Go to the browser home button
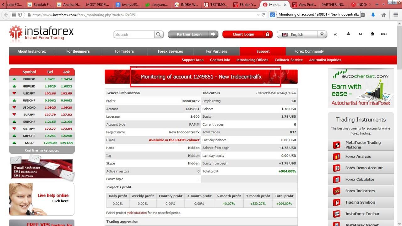 coord(383,15)
